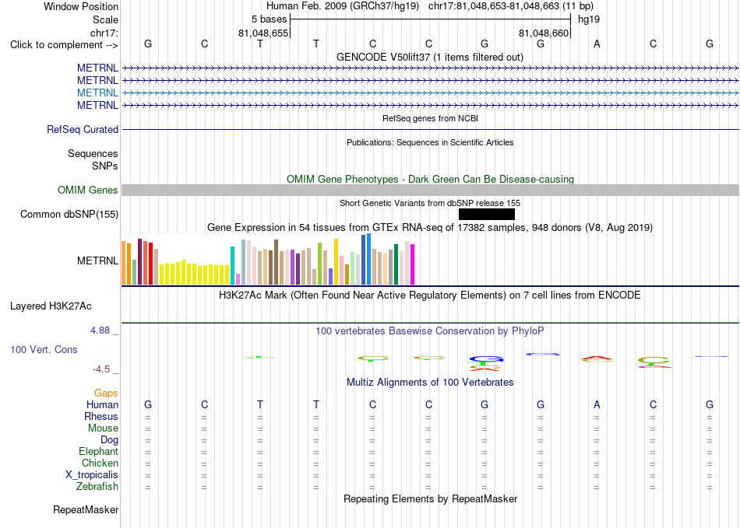Click the SNPs publications track label

[x=105, y=166]
